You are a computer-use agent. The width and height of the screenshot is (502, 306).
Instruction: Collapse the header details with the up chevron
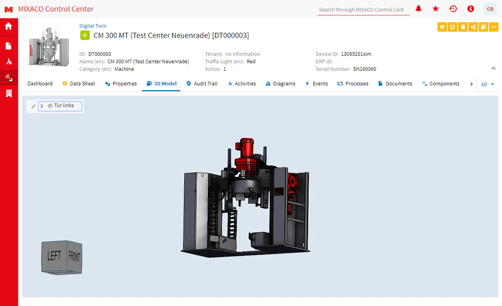tap(493, 69)
